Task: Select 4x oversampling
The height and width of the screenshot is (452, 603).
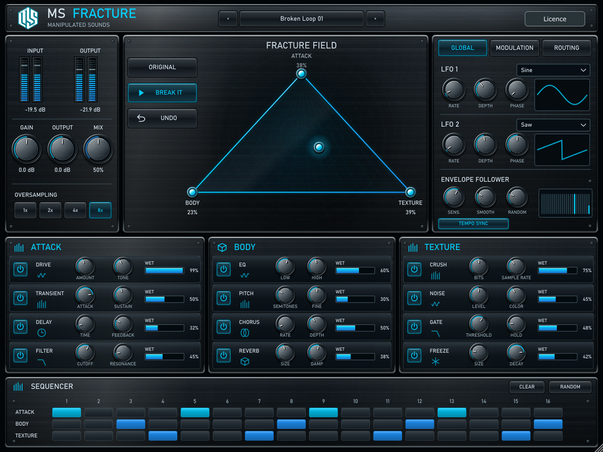Action: (75, 210)
